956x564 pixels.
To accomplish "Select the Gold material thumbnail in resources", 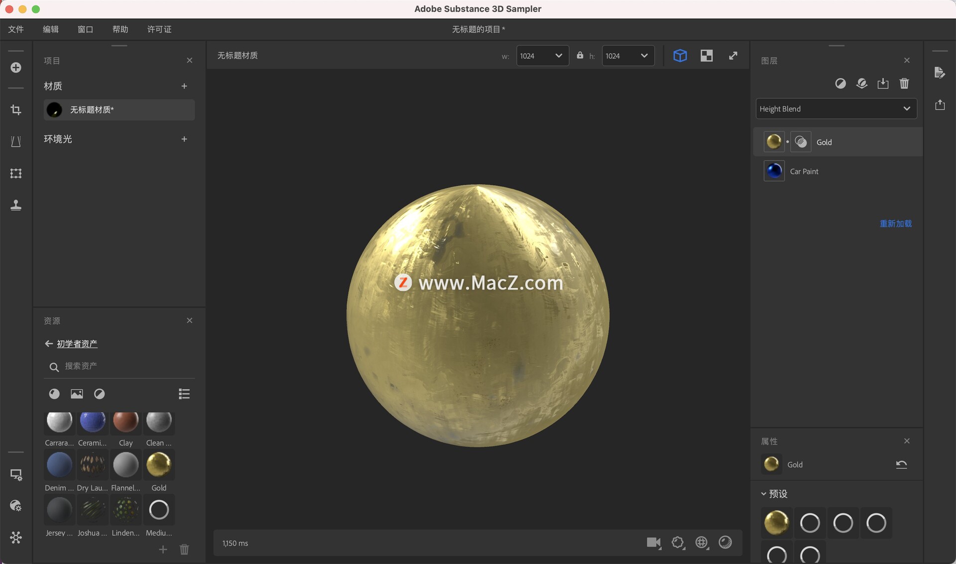I will click(158, 465).
